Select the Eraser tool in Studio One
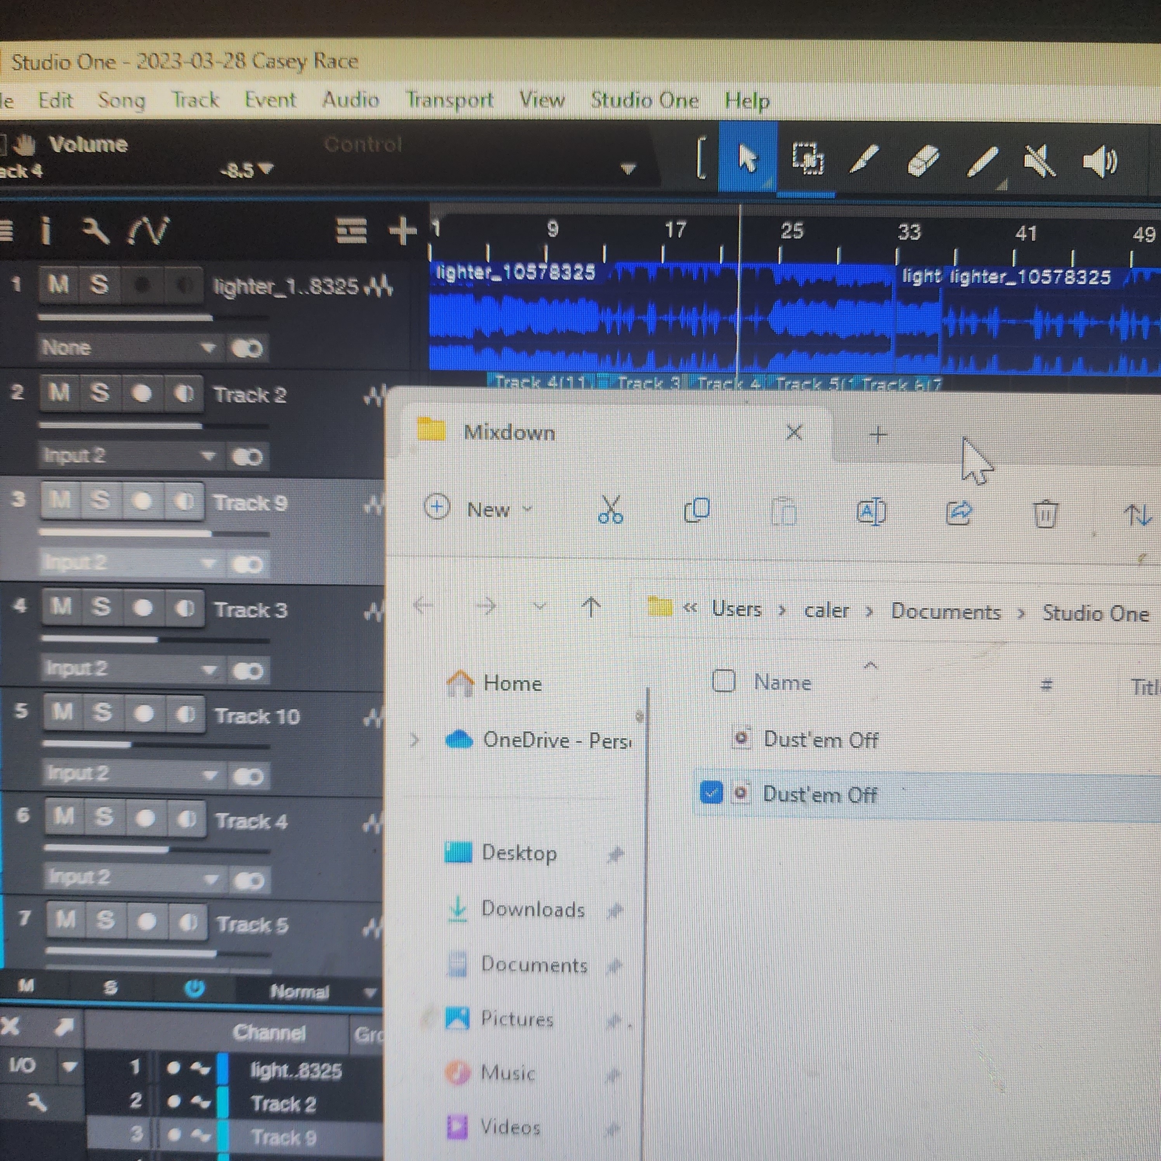Screen dimensions: 1161x1161 pos(922,160)
